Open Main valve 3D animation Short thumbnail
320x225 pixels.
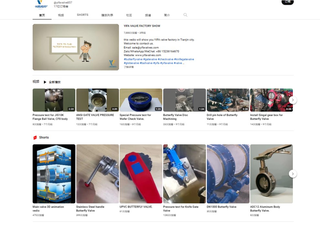tap(54, 174)
